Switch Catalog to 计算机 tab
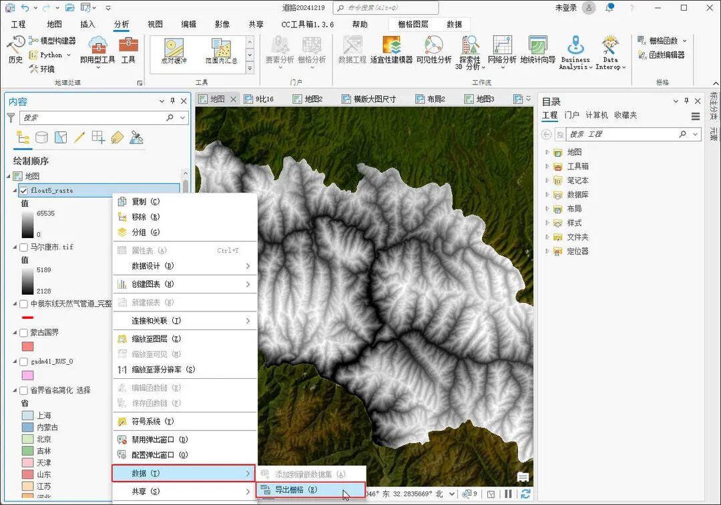This screenshot has width=721, height=505. click(596, 115)
